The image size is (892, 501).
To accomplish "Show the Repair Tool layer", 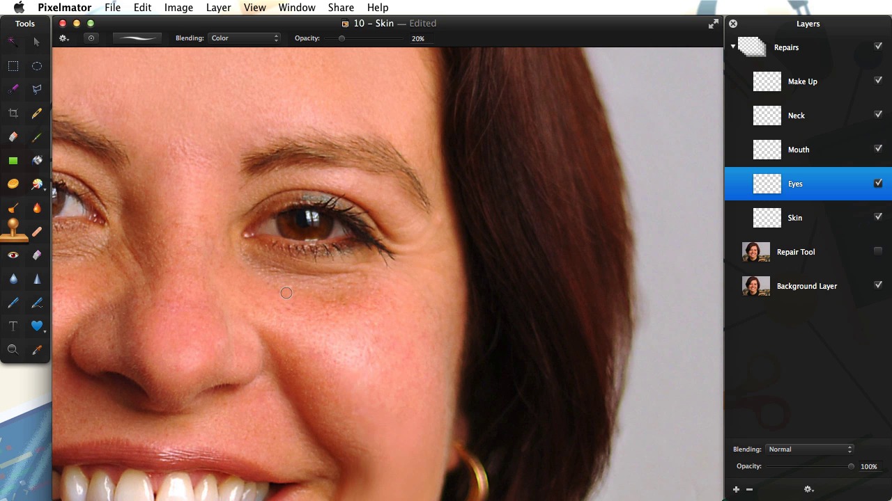I will [x=878, y=250].
